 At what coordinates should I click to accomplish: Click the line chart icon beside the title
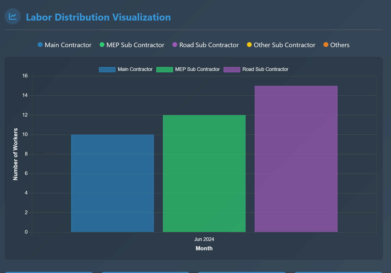[x=13, y=16]
